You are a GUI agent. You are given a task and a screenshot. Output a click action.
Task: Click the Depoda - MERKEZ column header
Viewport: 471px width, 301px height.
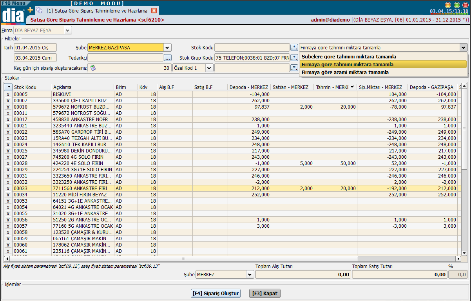(249, 87)
